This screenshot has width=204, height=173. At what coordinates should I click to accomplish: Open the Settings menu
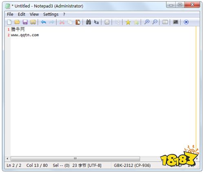51,14
